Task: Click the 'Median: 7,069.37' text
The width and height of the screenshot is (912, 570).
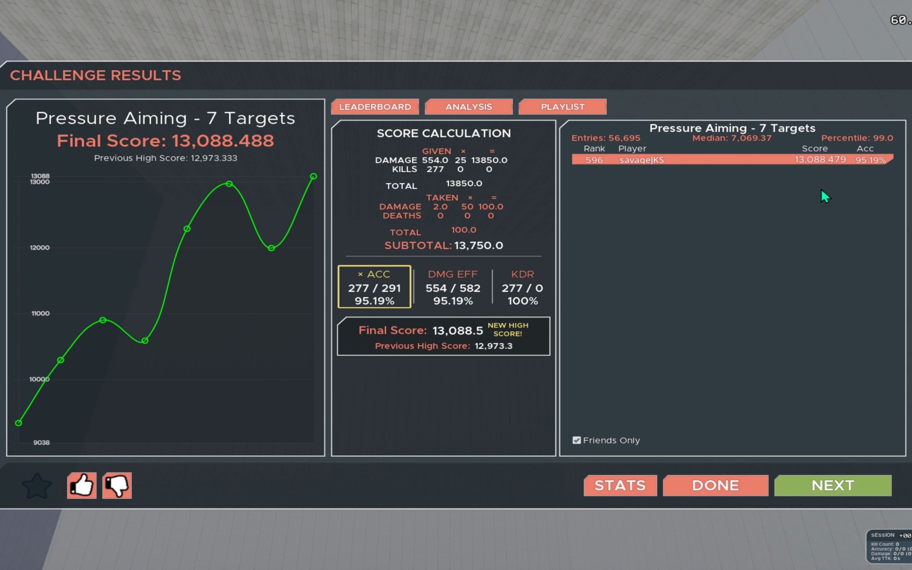Action: click(x=731, y=138)
